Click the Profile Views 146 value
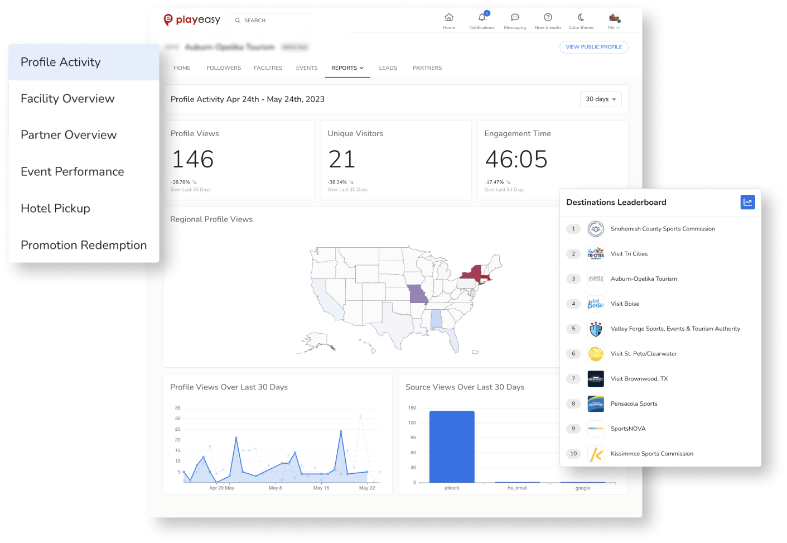 tap(192, 160)
